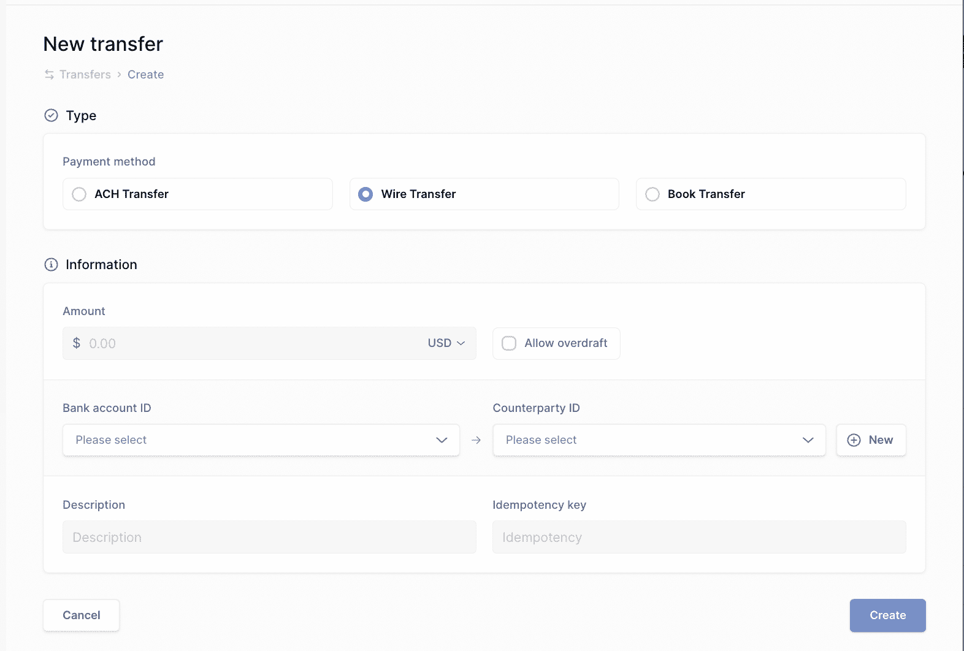The height and width of the screenshot is (651, 964).
Task: Click the Description input field
Action: (x=269, y=537)
